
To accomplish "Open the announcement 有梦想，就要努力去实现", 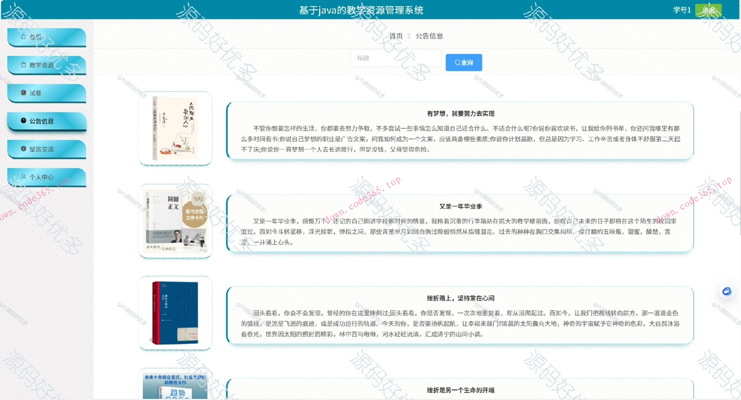I will click(x=461, y=114).
